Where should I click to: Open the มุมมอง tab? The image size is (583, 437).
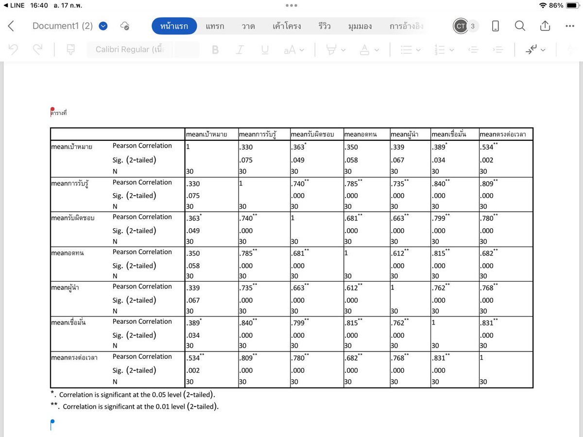tap(360, 26)
